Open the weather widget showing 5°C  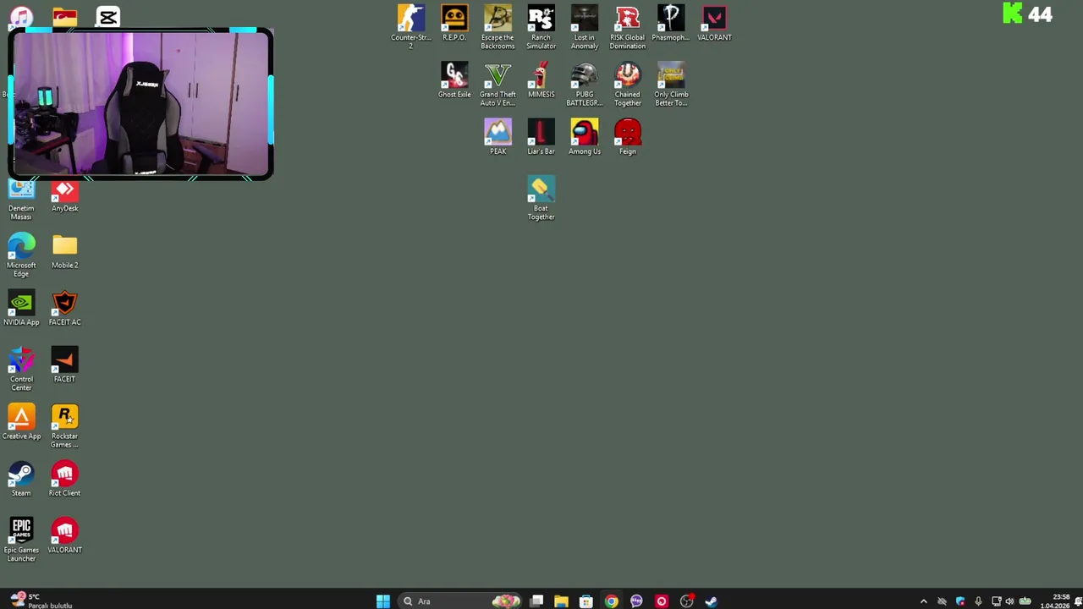(39, 601)
